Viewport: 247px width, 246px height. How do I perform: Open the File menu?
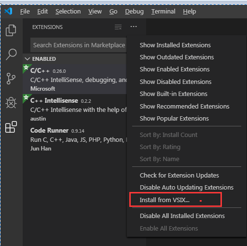[x=25, y=12]
